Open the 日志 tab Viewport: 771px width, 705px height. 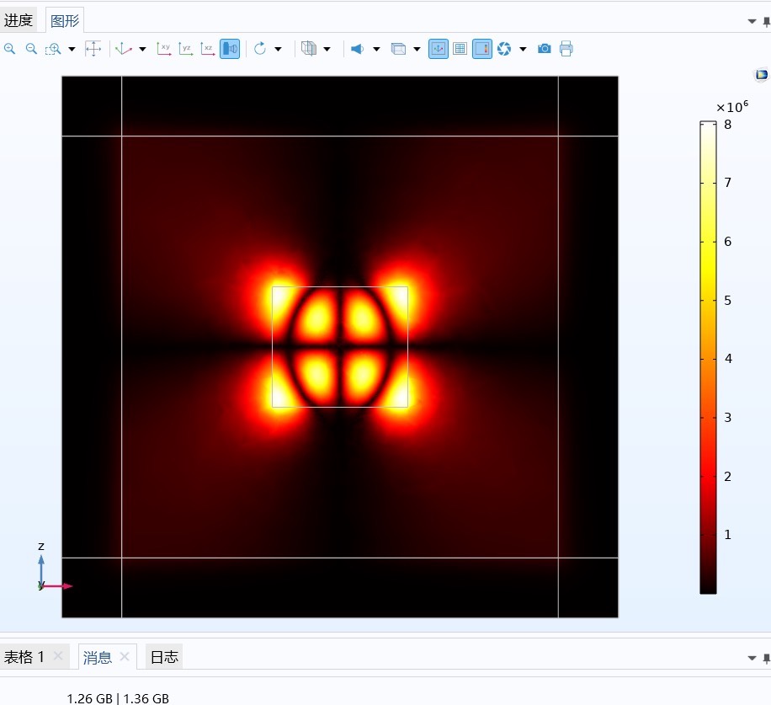point(164,657)
